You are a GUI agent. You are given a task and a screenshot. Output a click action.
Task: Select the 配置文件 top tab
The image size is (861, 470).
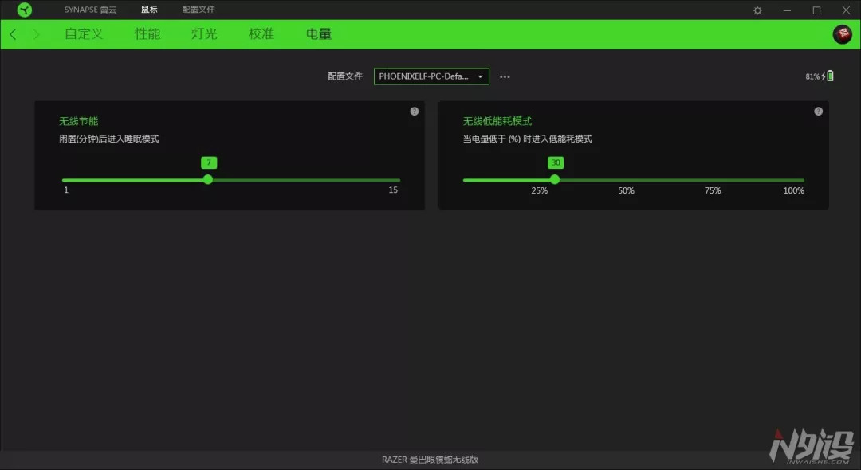(199, 10)
